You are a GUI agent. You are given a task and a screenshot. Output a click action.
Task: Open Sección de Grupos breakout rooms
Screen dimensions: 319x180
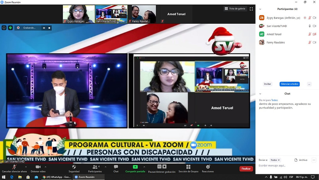189,168
